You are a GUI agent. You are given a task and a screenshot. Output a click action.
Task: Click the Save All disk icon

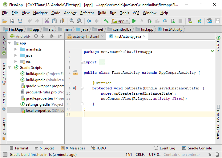pyautogui.click(x=12, y=21)
